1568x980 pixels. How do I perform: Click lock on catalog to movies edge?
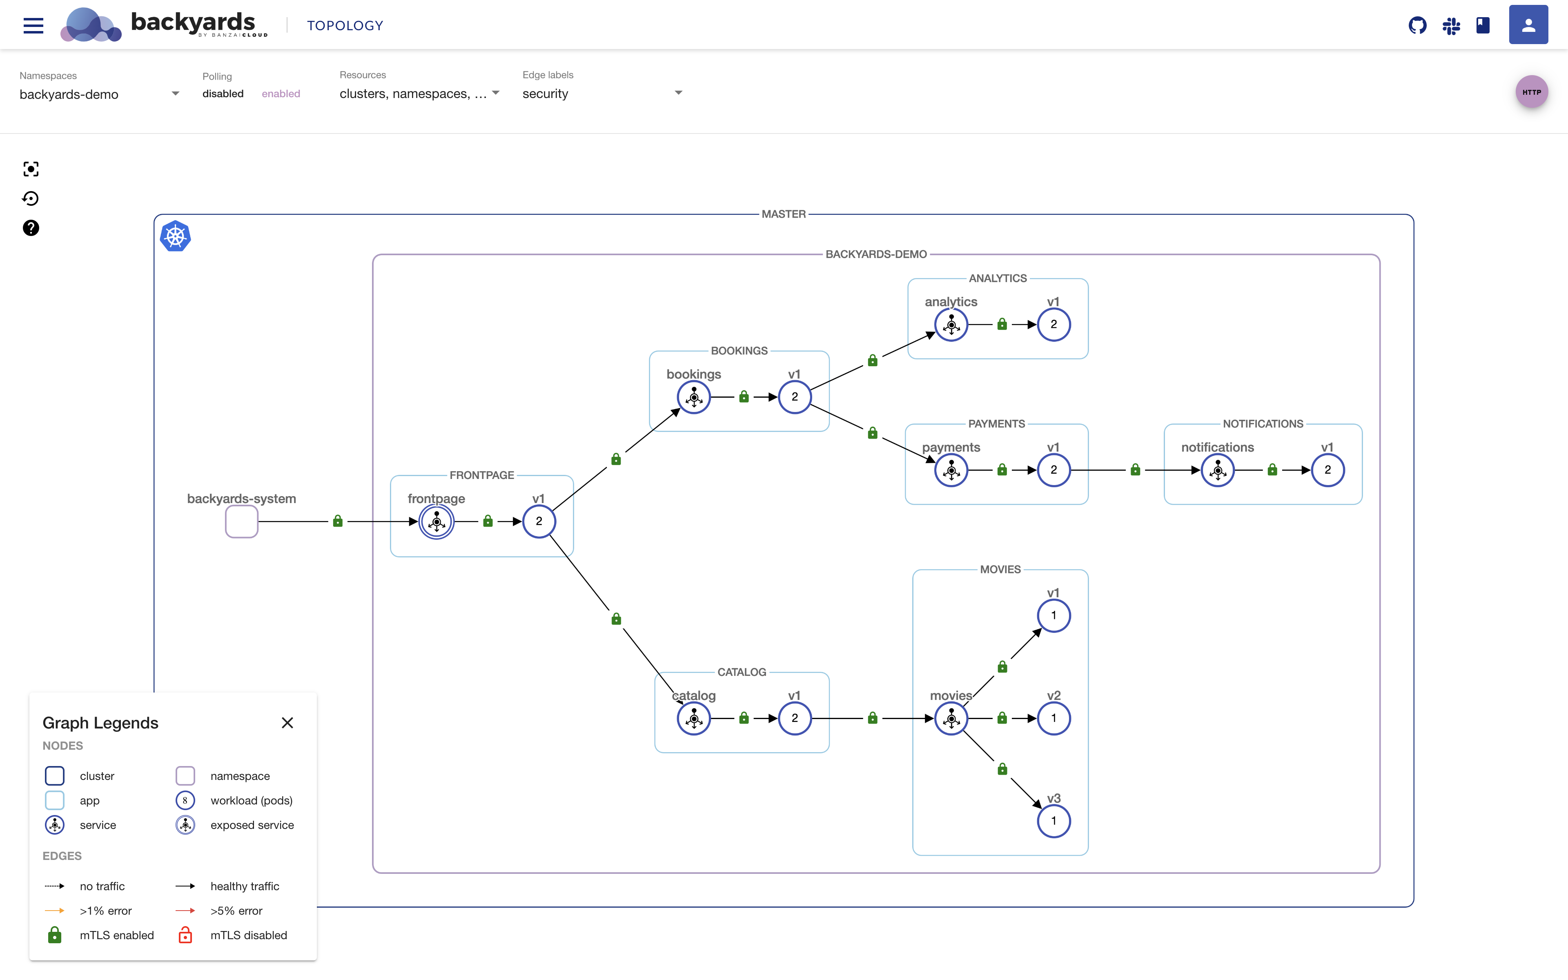pyautogui.click(x=872, y=717)
